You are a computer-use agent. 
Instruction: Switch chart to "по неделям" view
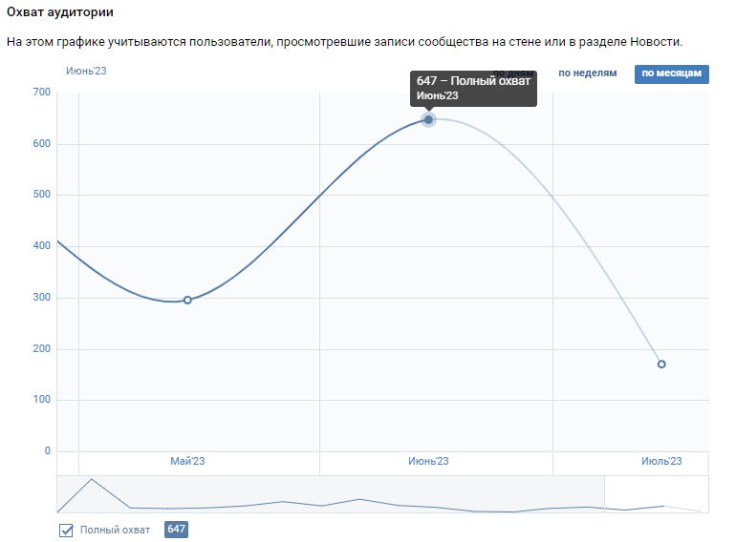pos(587,73)
